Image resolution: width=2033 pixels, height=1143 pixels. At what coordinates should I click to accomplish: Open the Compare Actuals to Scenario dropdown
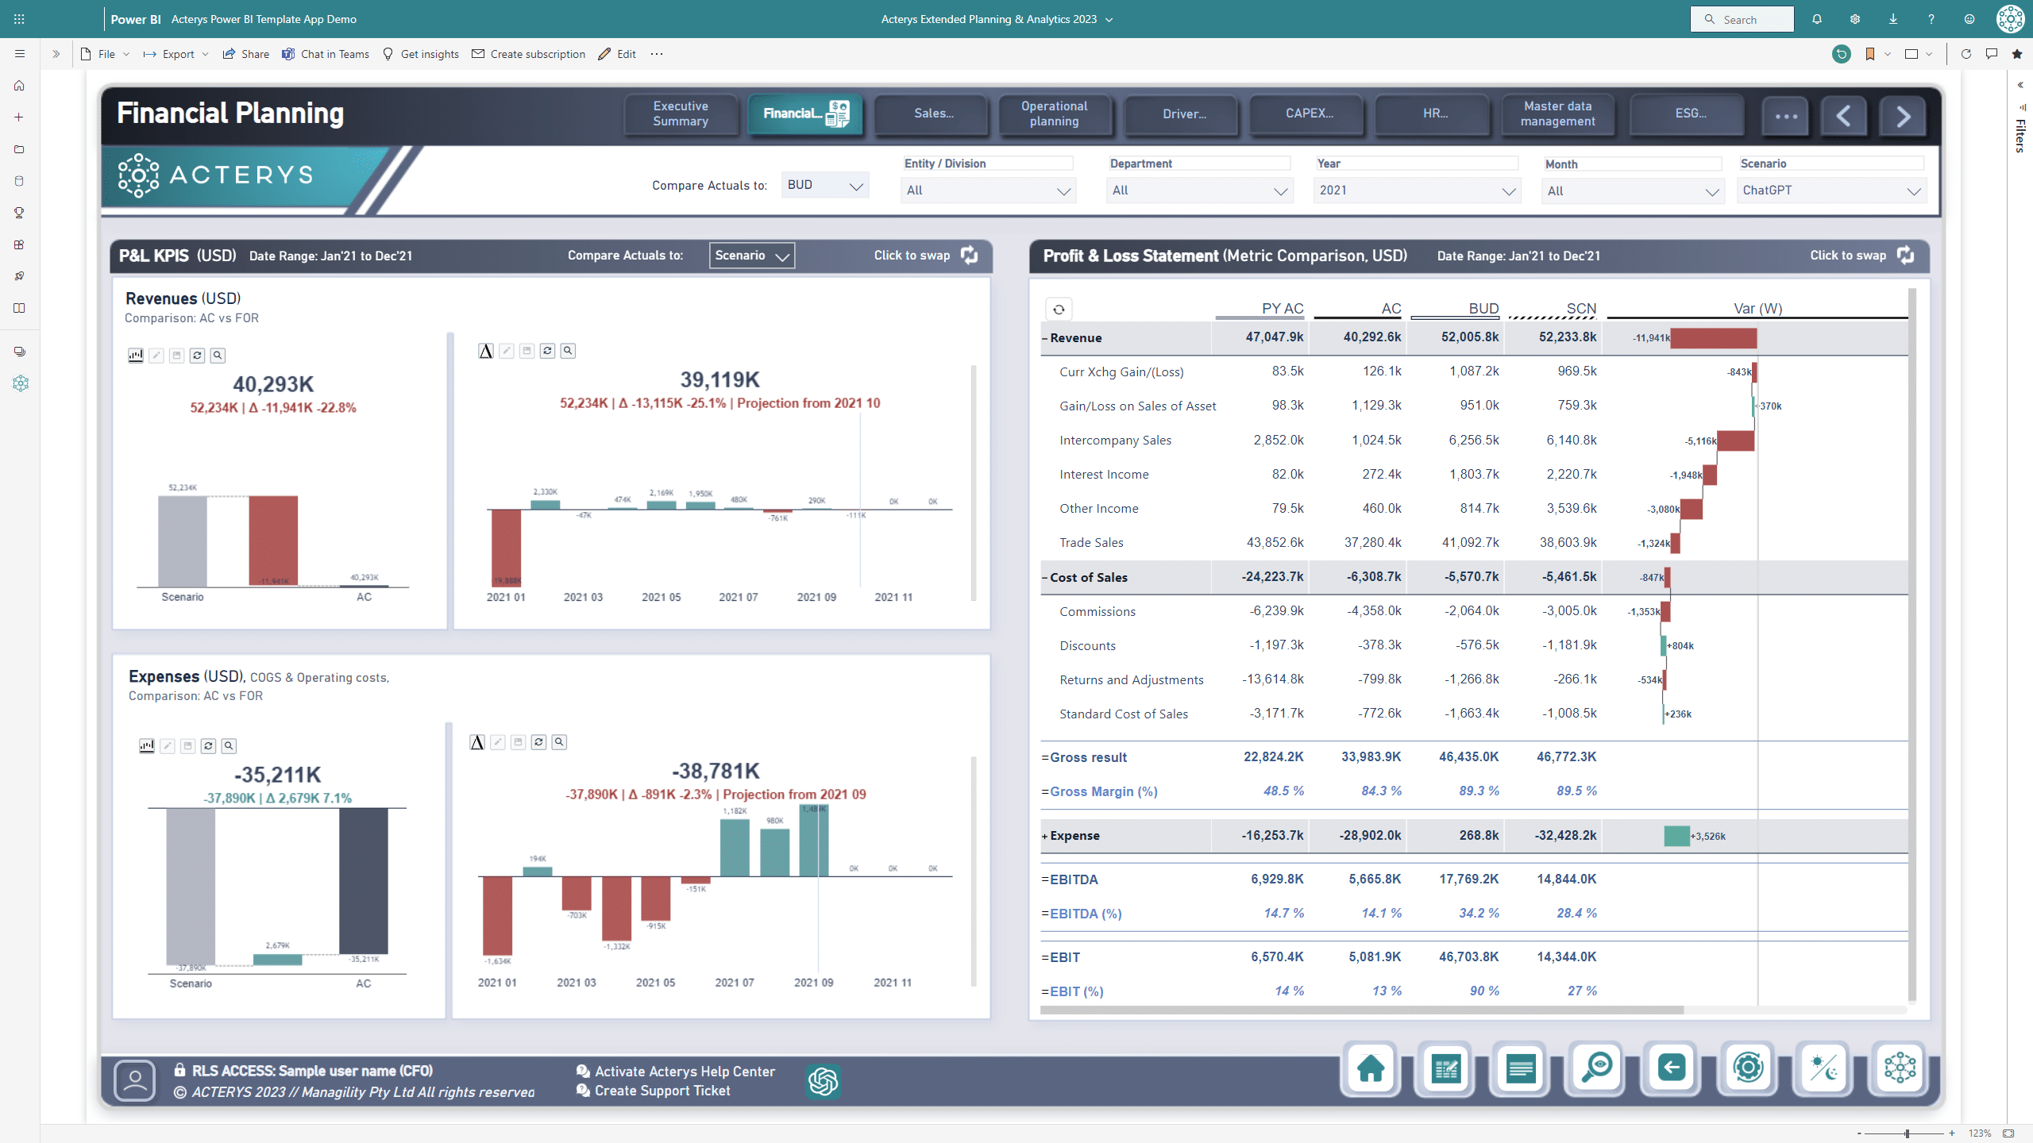752,256
